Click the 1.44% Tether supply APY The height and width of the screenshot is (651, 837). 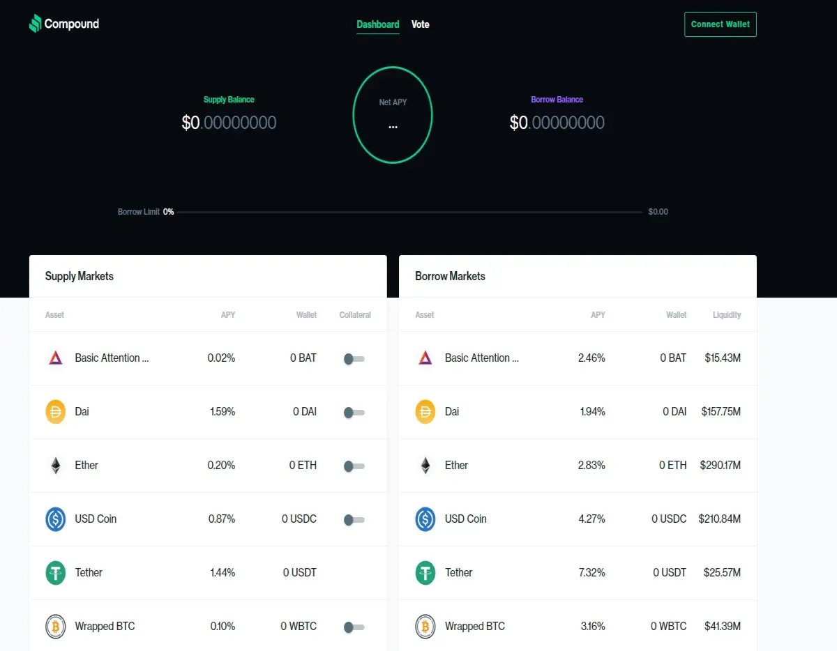pos(223,572)
